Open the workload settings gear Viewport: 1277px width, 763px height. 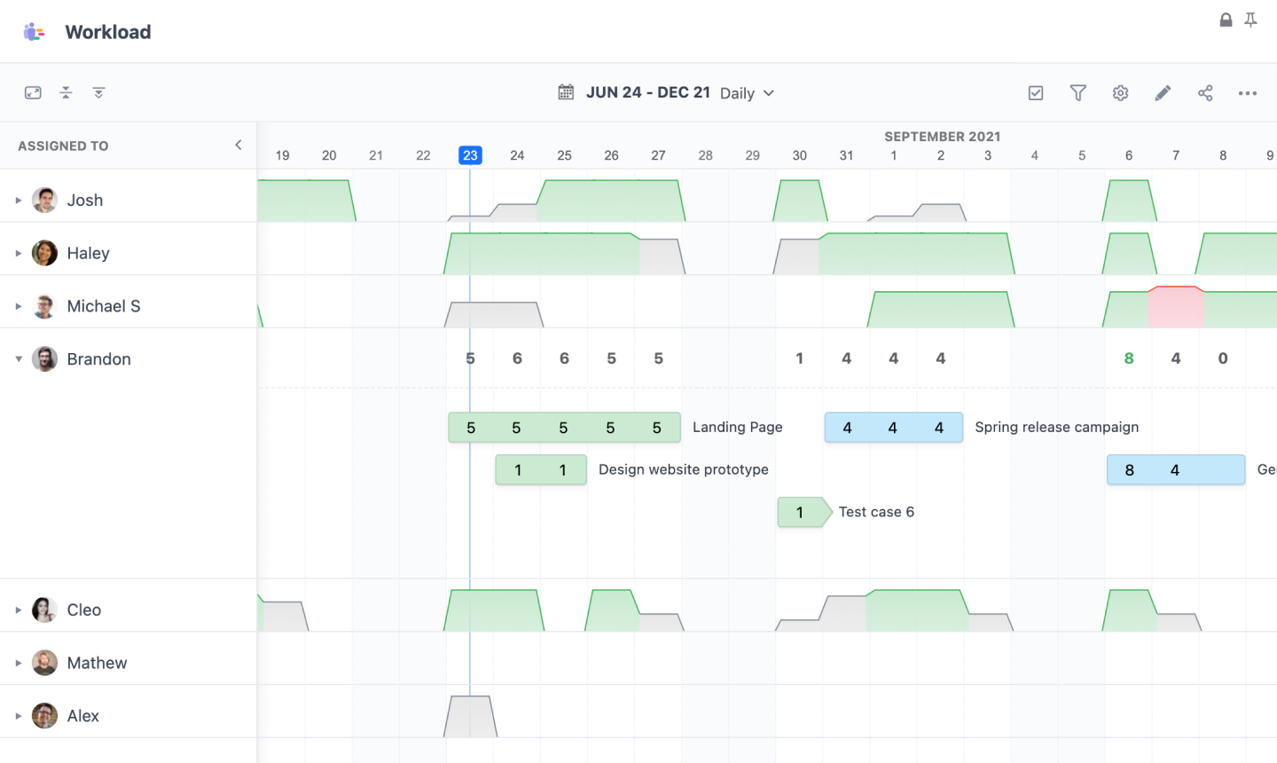point(1121,93)
